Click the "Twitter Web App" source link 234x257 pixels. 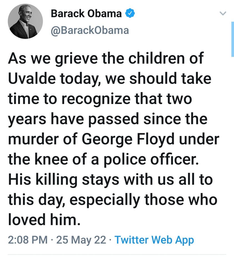154,240
